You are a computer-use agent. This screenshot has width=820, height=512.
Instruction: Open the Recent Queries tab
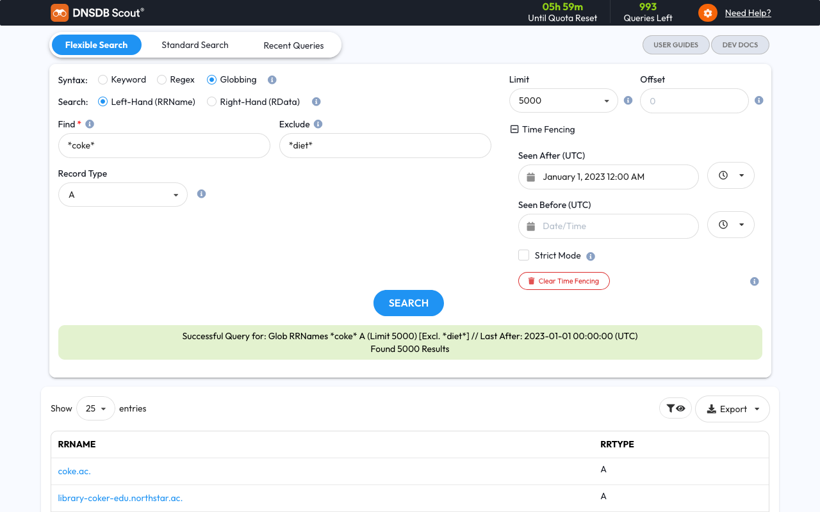point(293,45)
